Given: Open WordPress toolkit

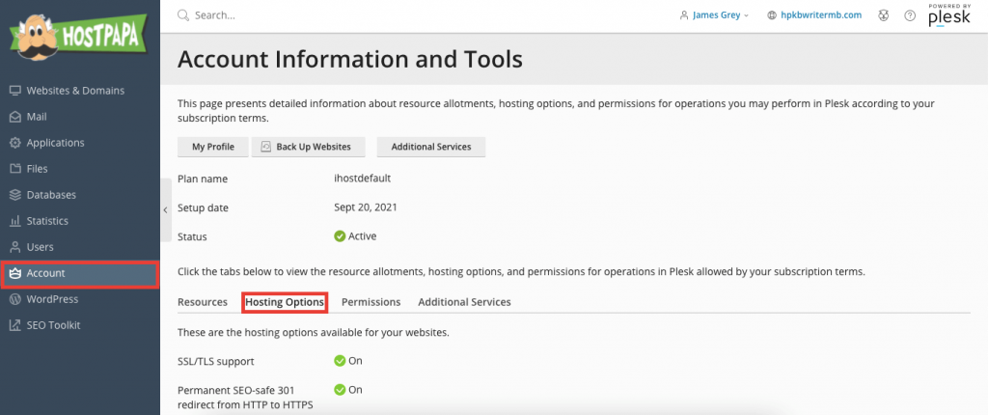Looking at the screenshot, I should 80,299.
